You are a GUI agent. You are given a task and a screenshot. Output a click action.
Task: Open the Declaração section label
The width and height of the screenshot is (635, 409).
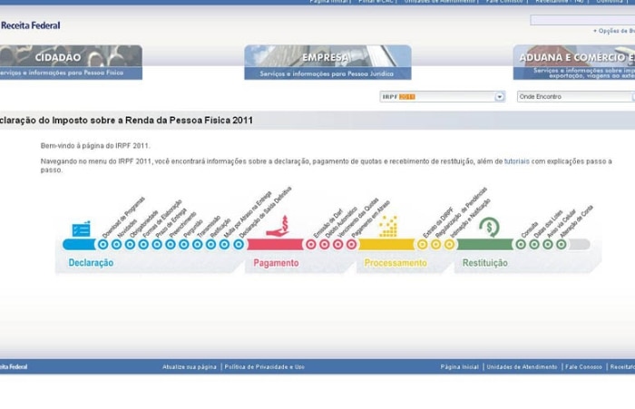coord(91,263)
